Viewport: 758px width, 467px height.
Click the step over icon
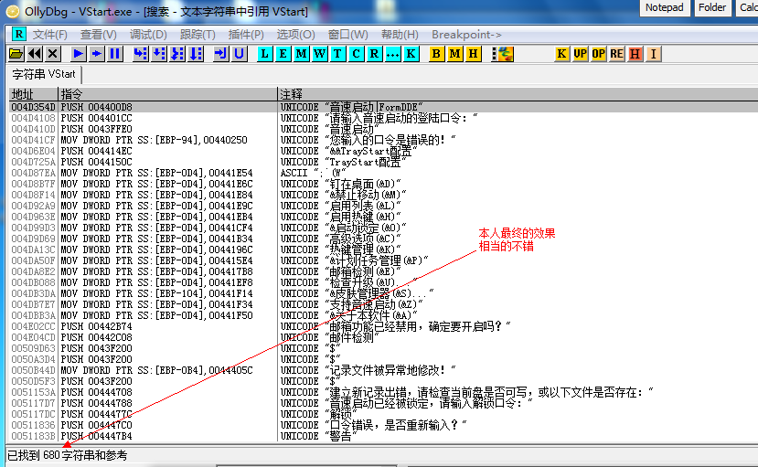pos(158,54)
